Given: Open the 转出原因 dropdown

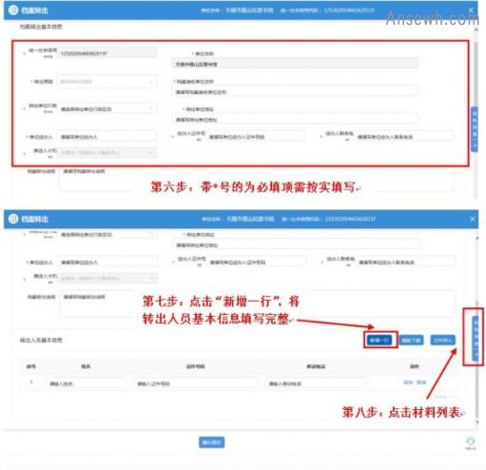Looking at the screenshot, I should click(107, 82).
